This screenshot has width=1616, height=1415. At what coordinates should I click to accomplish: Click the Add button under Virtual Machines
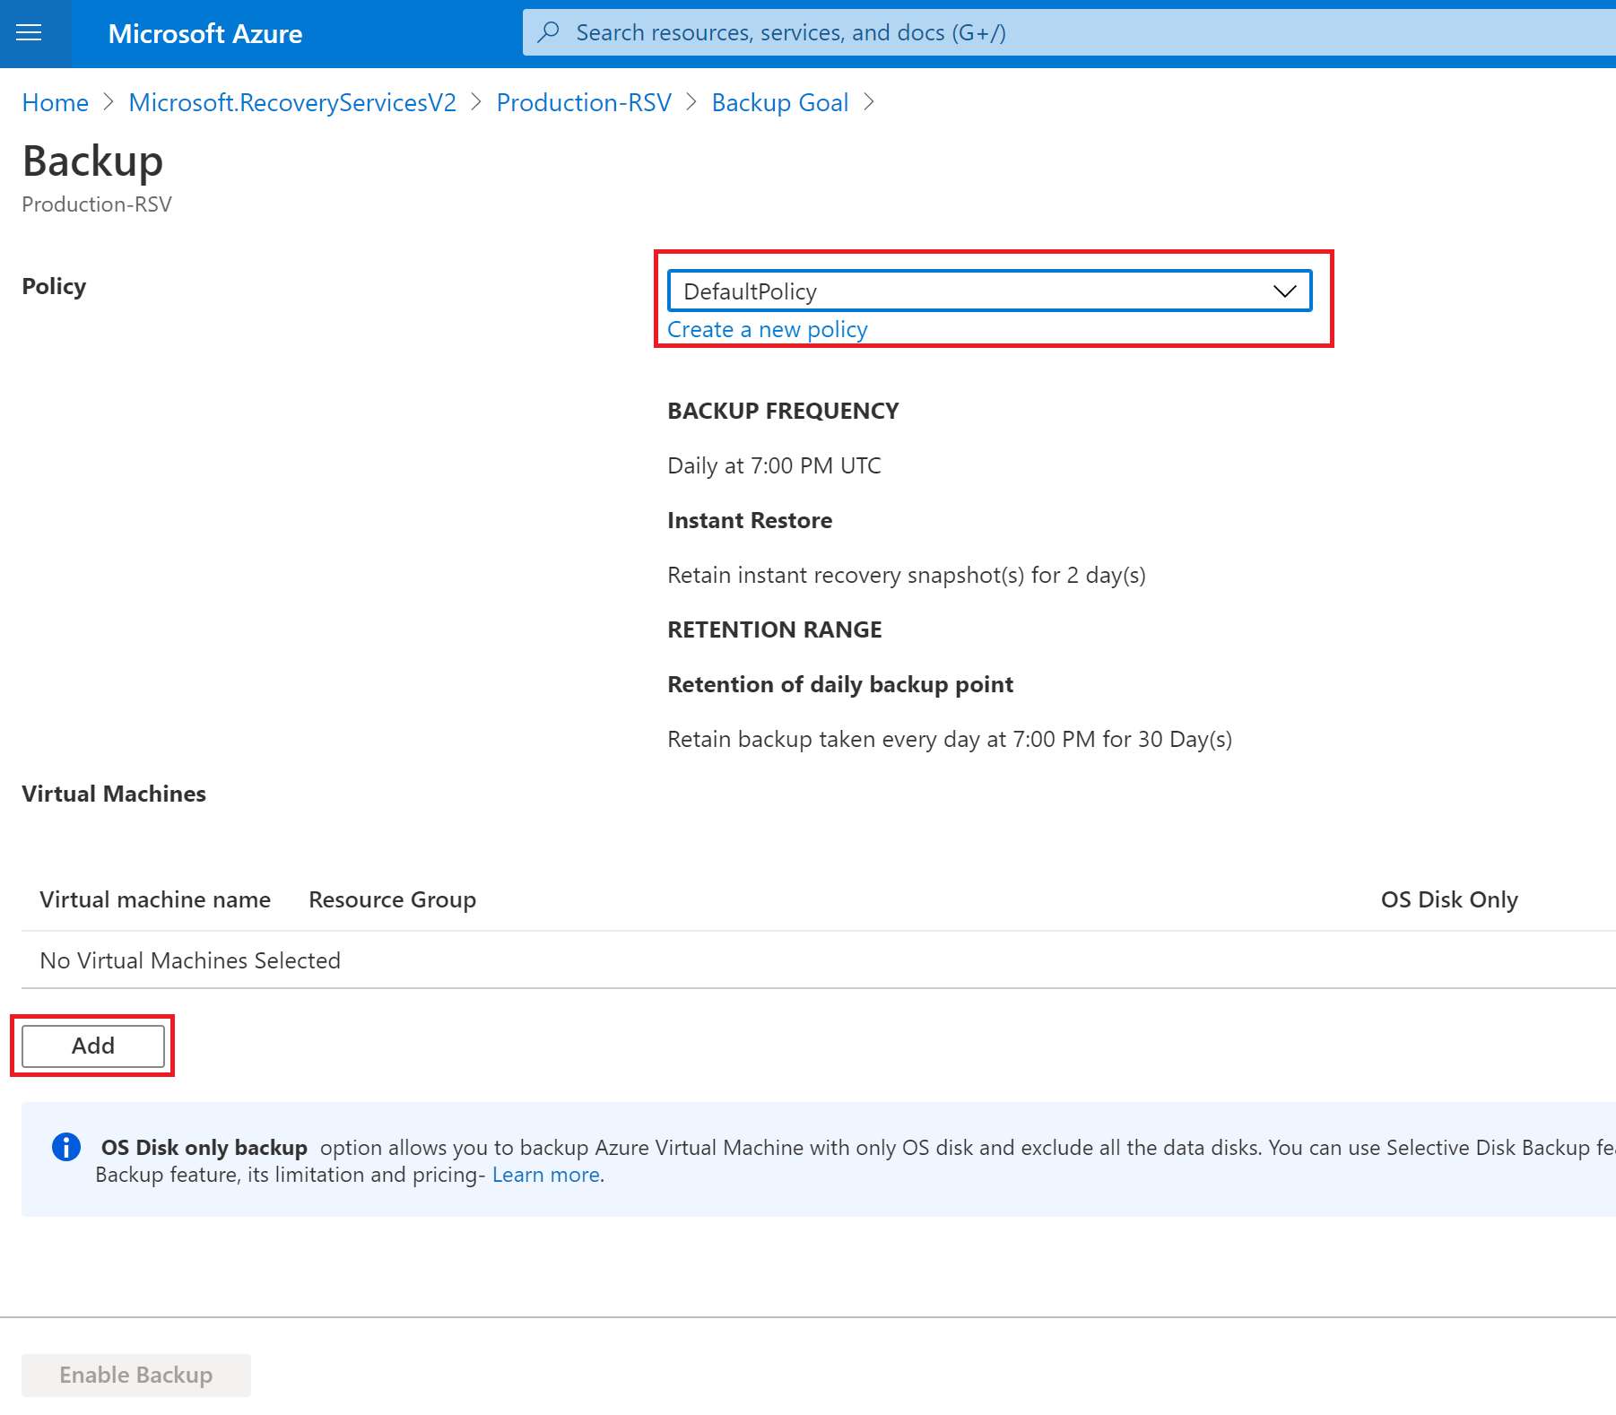[x=92, y=1045]
